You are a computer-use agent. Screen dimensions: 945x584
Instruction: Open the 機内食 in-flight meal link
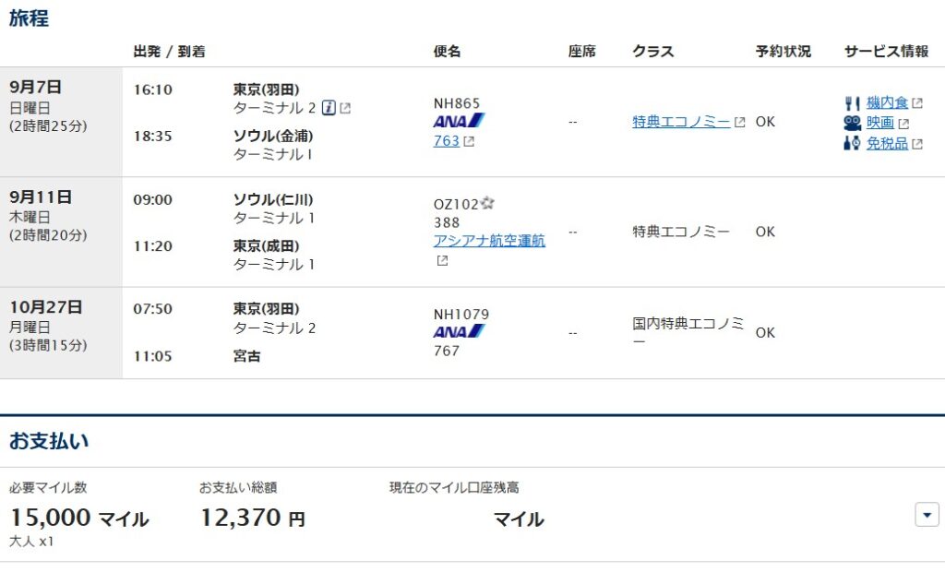click(887, 103)
